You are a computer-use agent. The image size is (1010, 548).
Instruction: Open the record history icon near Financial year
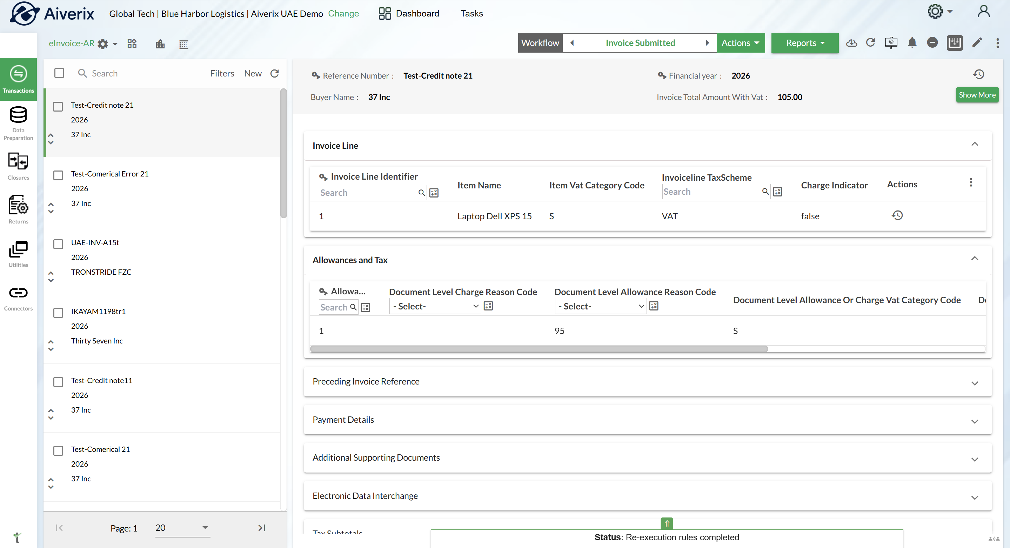(979, 74)
